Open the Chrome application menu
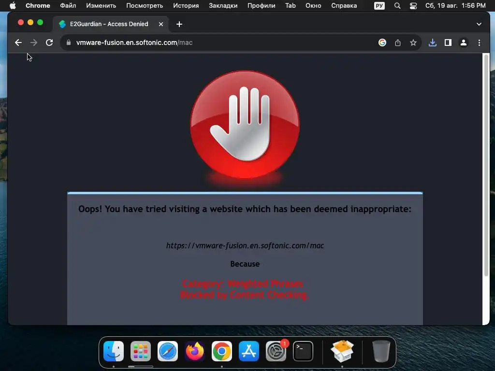 (38, 5)
